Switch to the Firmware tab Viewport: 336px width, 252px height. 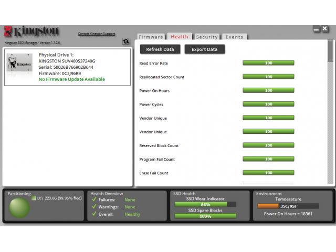coord(151,37)
